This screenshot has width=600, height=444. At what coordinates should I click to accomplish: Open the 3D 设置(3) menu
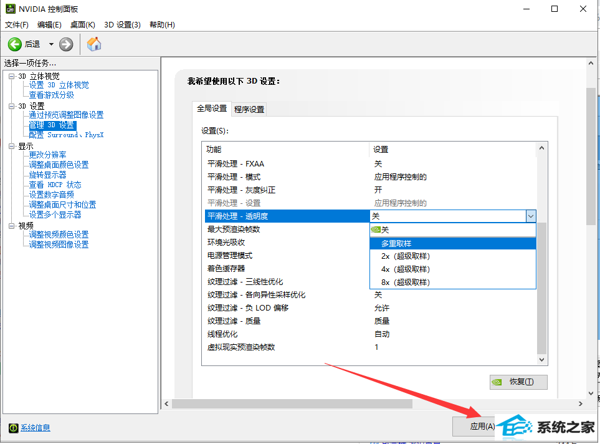tap(122, 25)
